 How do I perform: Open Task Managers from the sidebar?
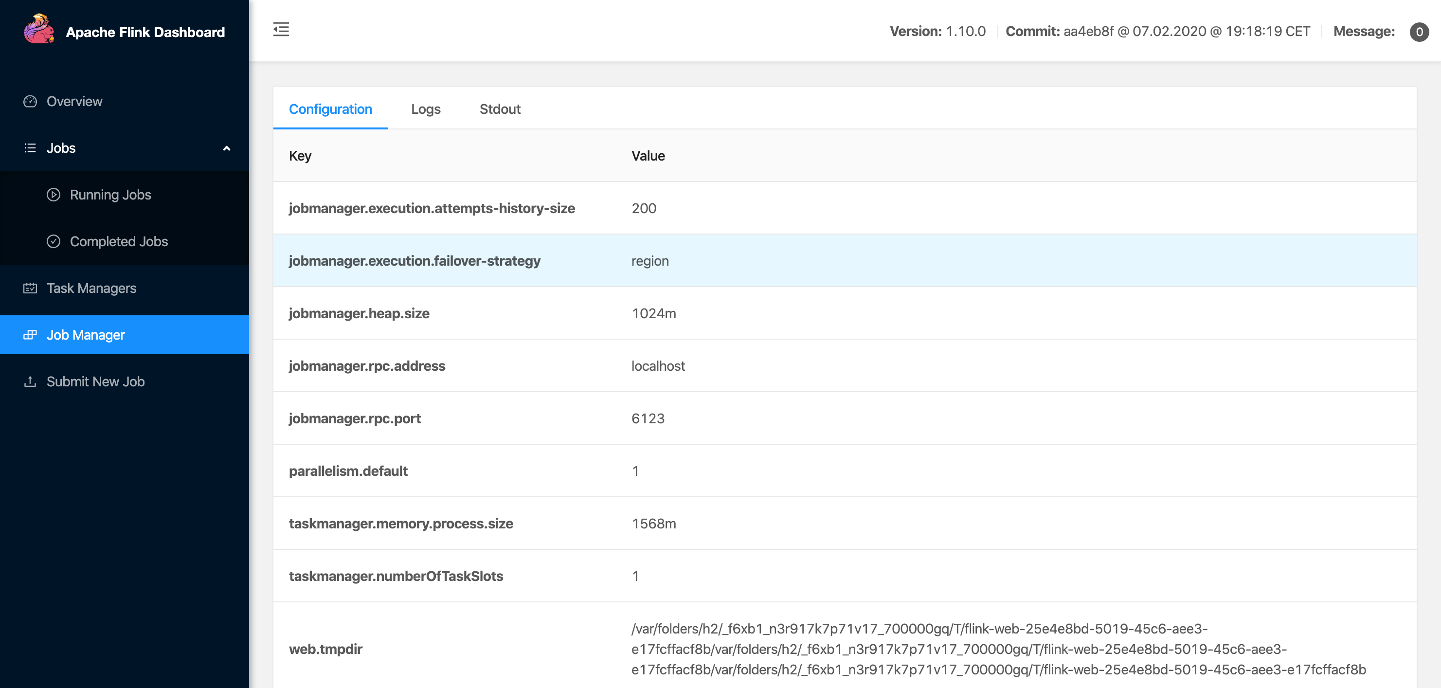[x=91, y=288]
